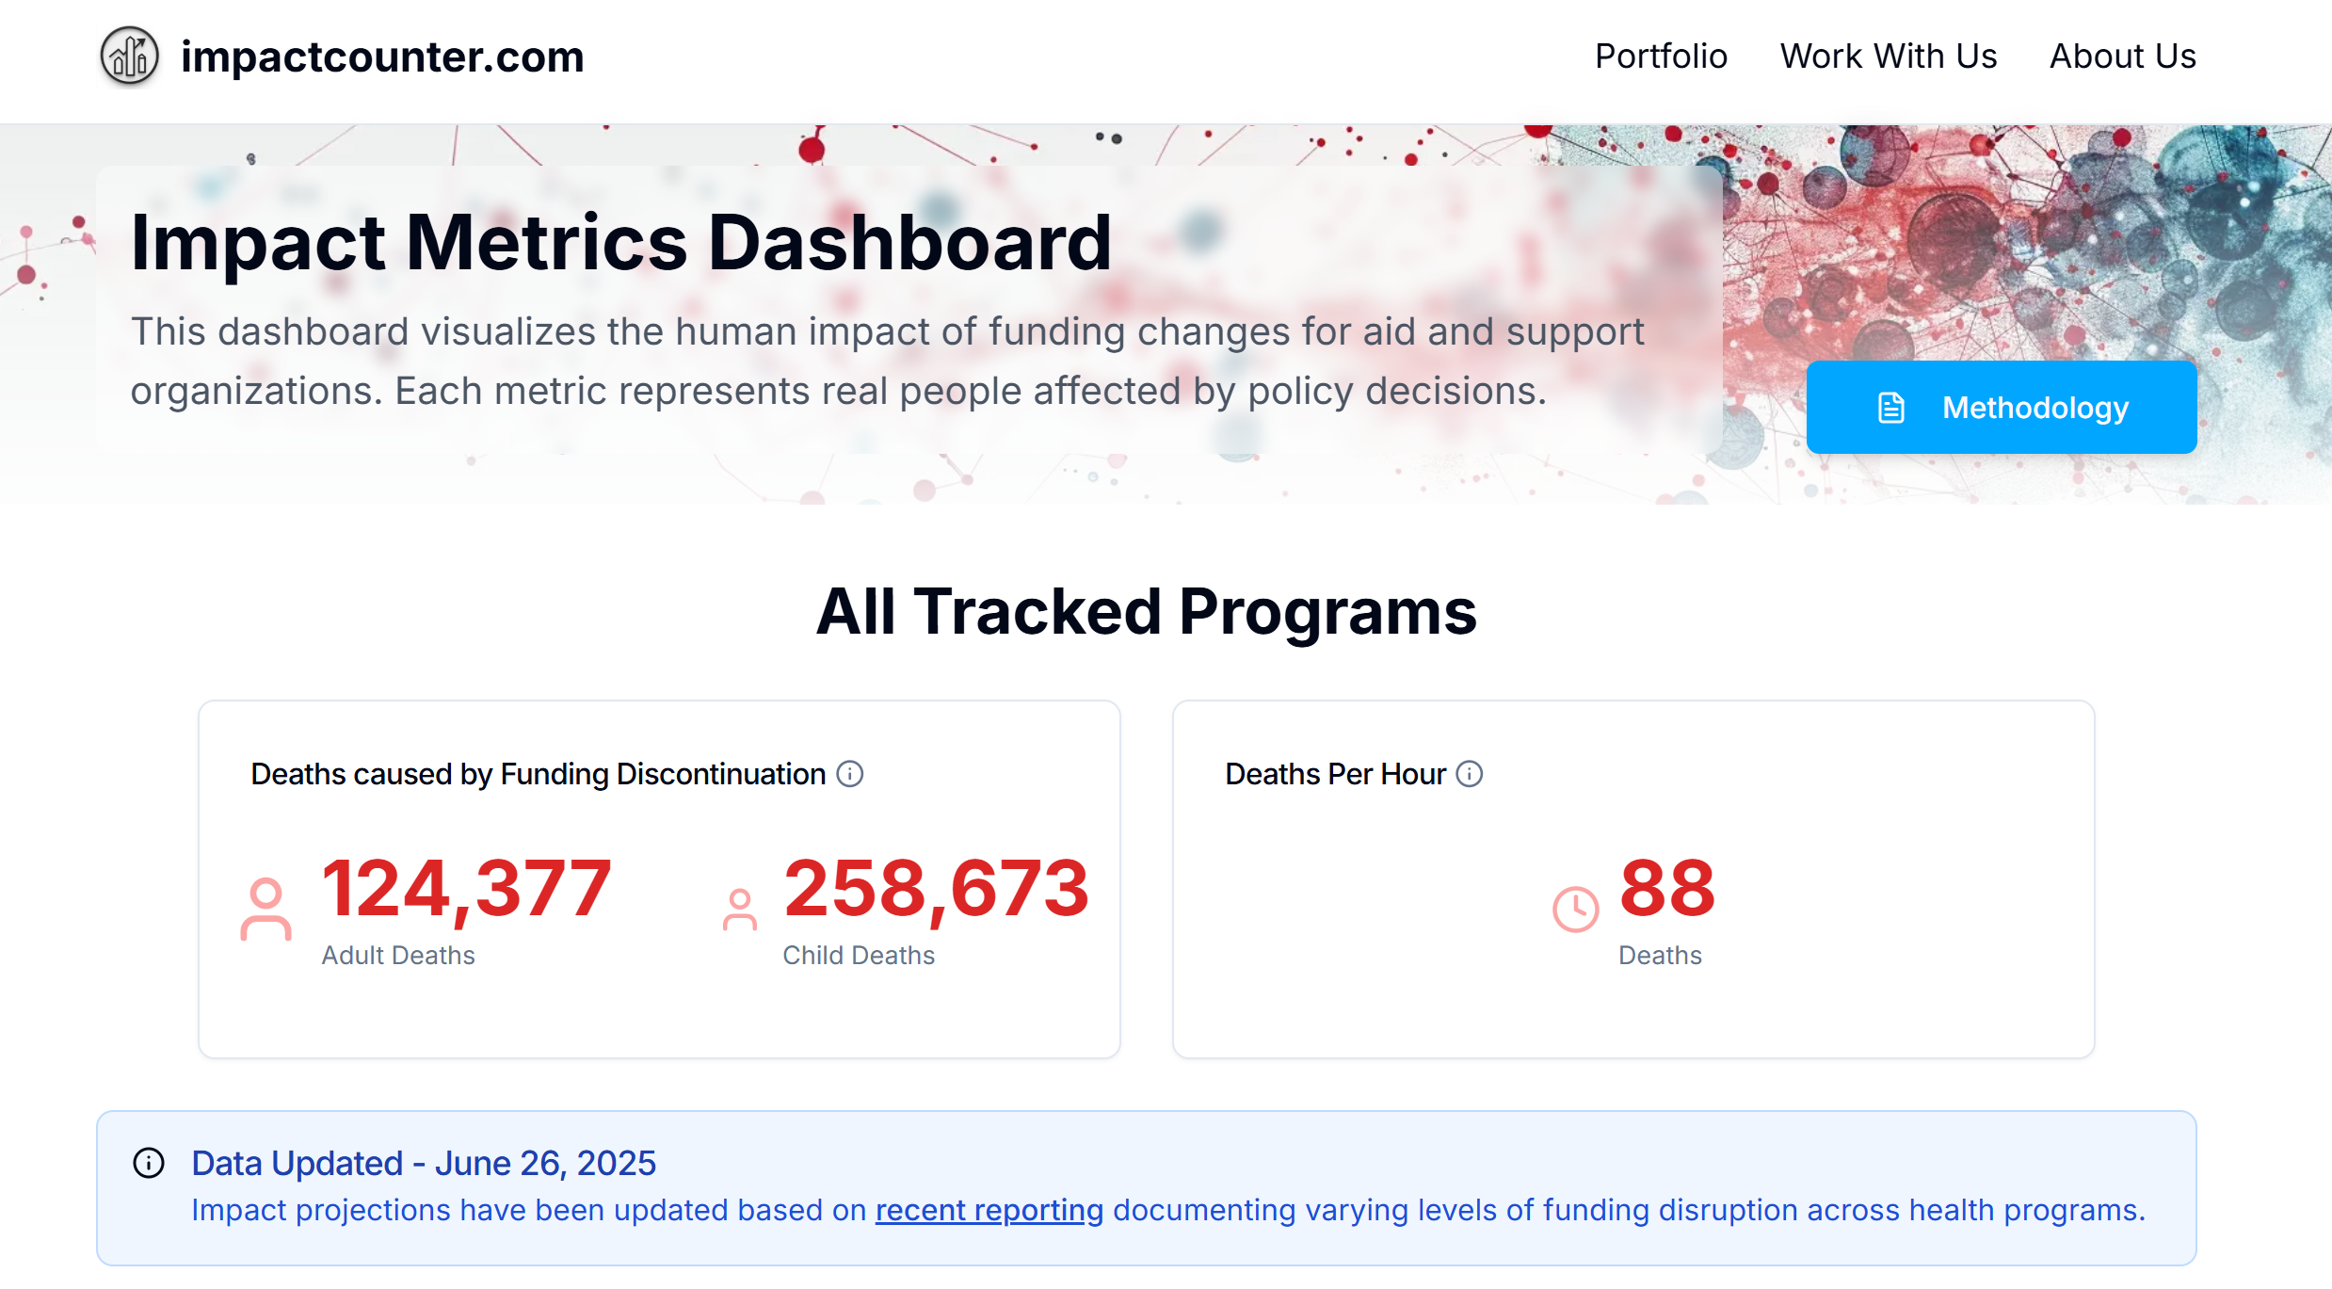Screen dimensions: 2332x1289
Task: Click the info icon in Data Updated banner
Action: tap(149, 1163)
